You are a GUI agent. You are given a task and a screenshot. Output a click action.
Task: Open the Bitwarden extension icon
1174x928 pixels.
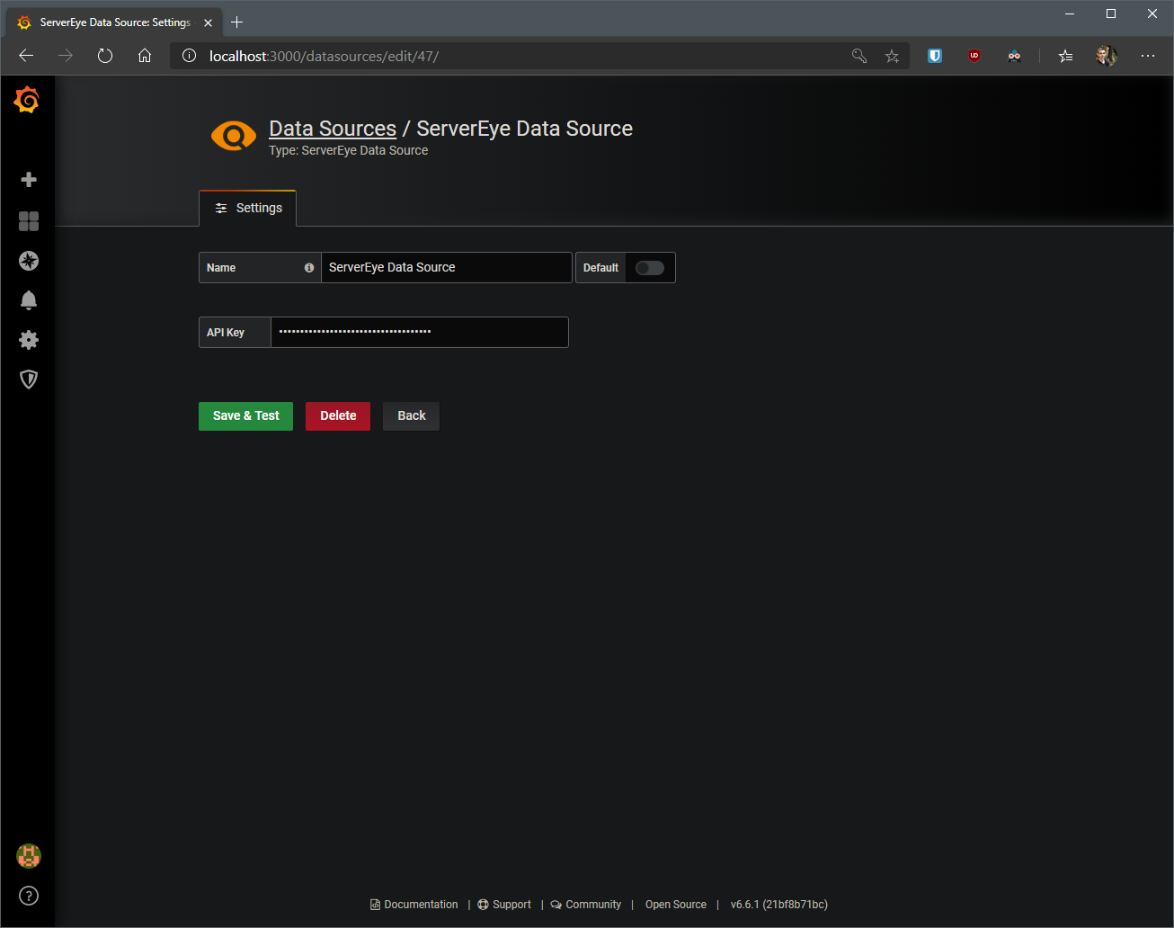935,56
